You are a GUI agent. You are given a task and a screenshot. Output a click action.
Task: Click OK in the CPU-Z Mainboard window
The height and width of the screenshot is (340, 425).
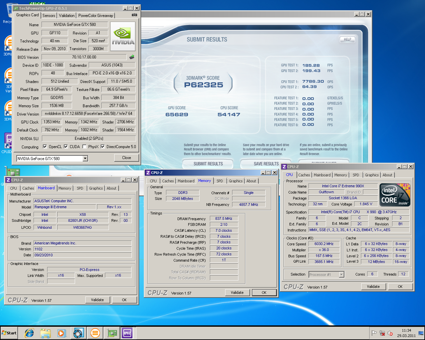tap(124, 300)
